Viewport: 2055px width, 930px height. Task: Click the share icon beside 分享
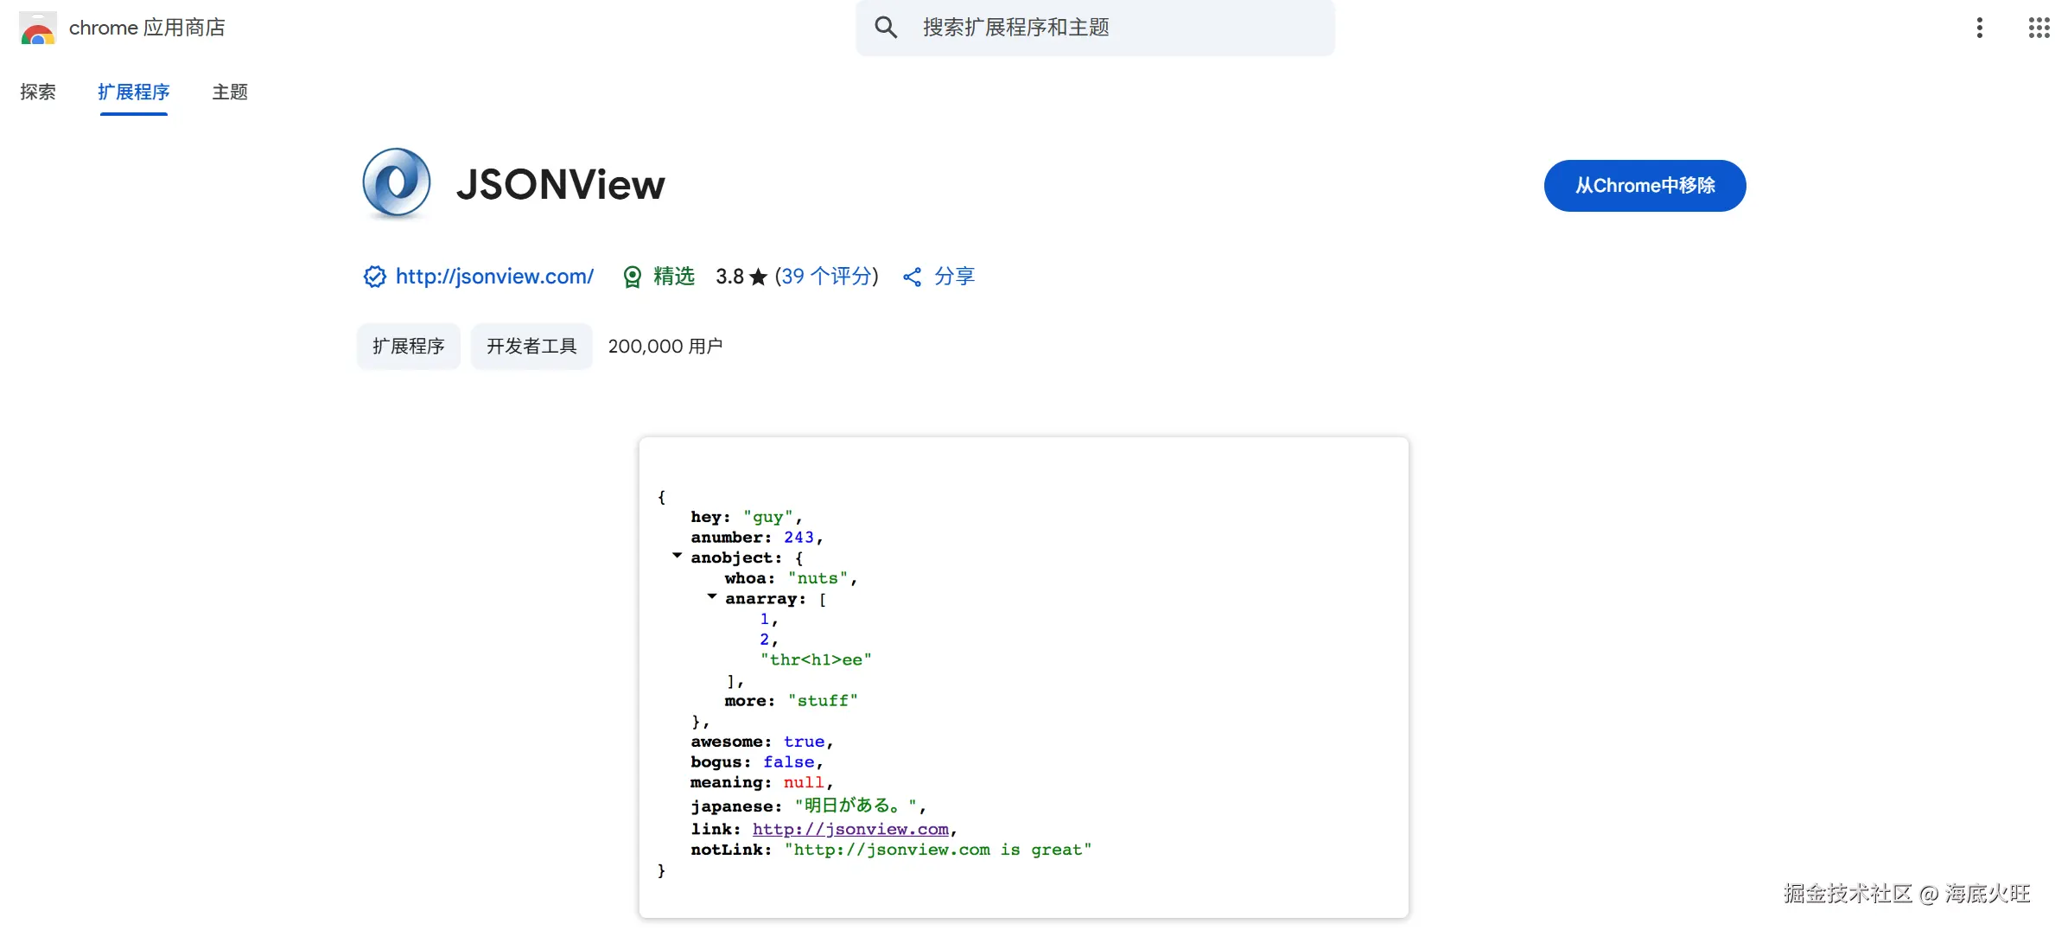[912, 277]
